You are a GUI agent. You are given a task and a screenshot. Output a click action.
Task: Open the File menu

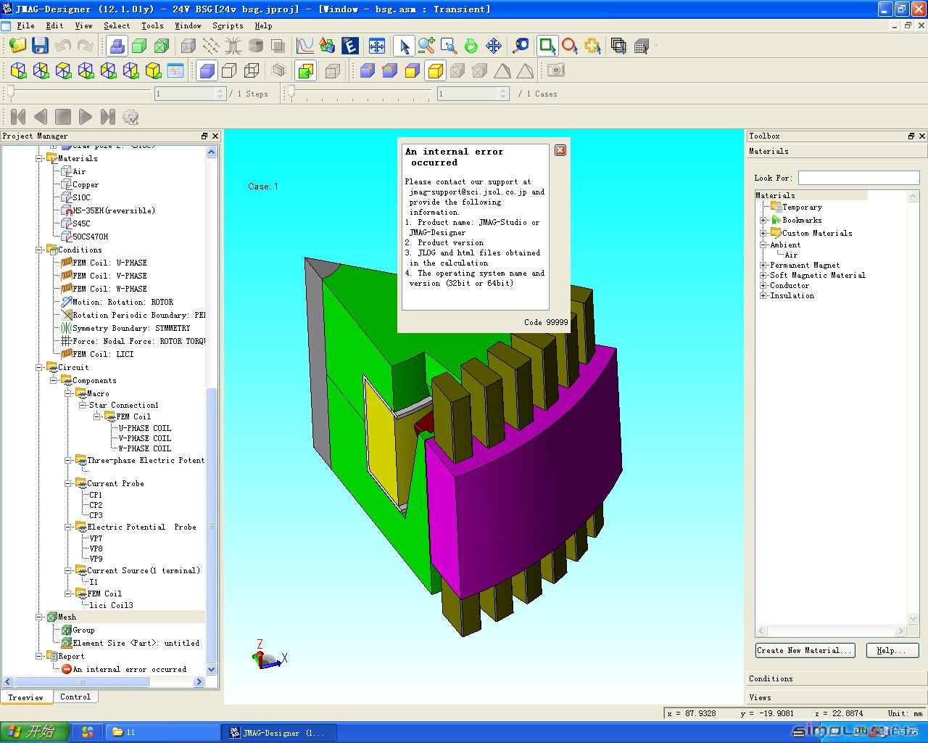[x=25, y=25]
